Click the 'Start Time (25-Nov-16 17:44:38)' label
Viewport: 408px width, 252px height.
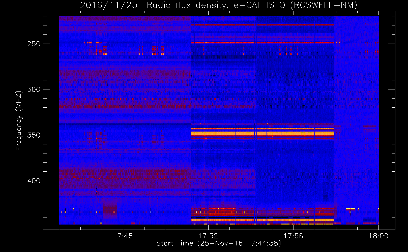[219, 243]
